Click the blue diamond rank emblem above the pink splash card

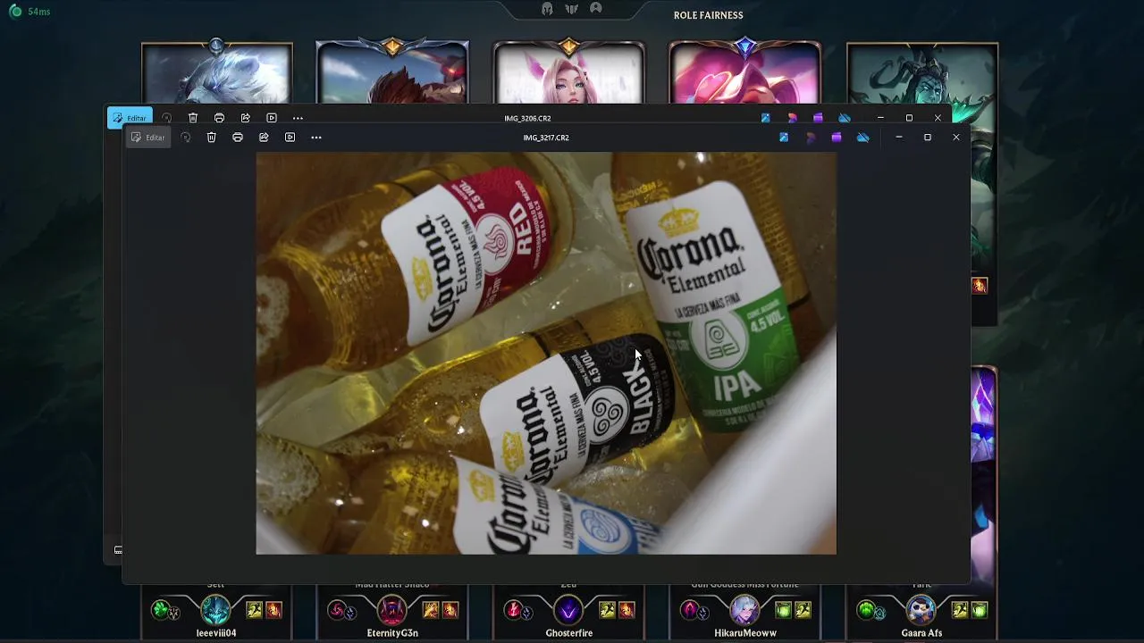[x=745, y=46]
